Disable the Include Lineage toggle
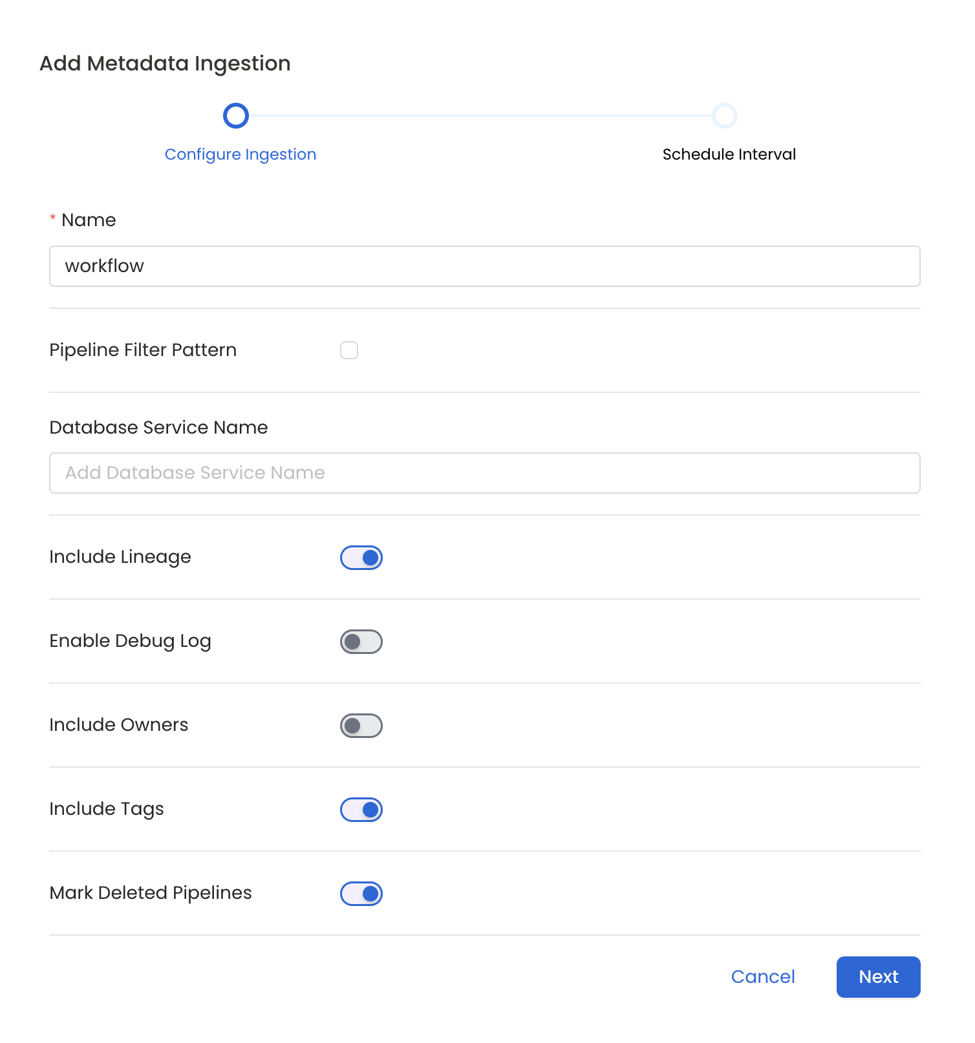The height and width of the screenshot is (1043, 975). coord(361,557)
